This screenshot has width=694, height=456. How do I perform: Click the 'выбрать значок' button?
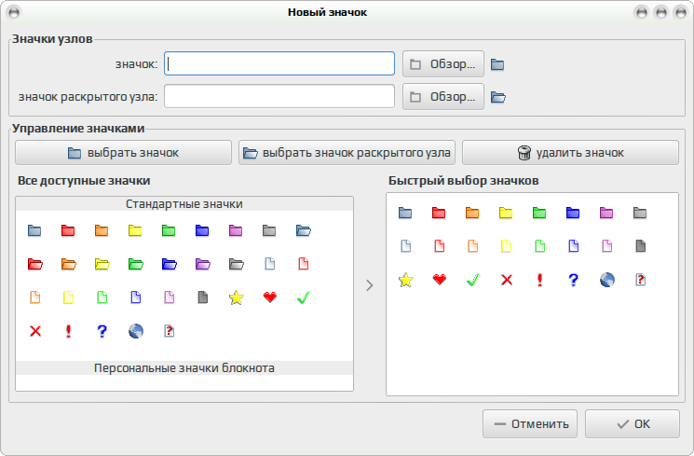click(x=123, y=153)
